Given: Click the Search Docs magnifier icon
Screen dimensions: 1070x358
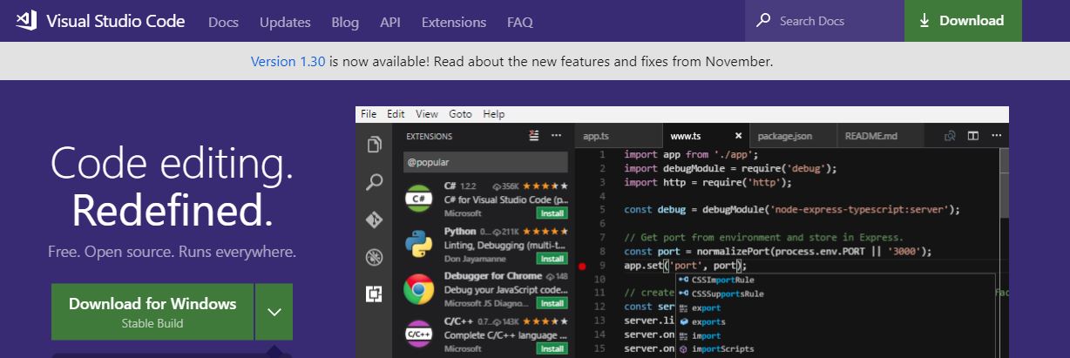Looking at the screenshot, I should (763, 20).
